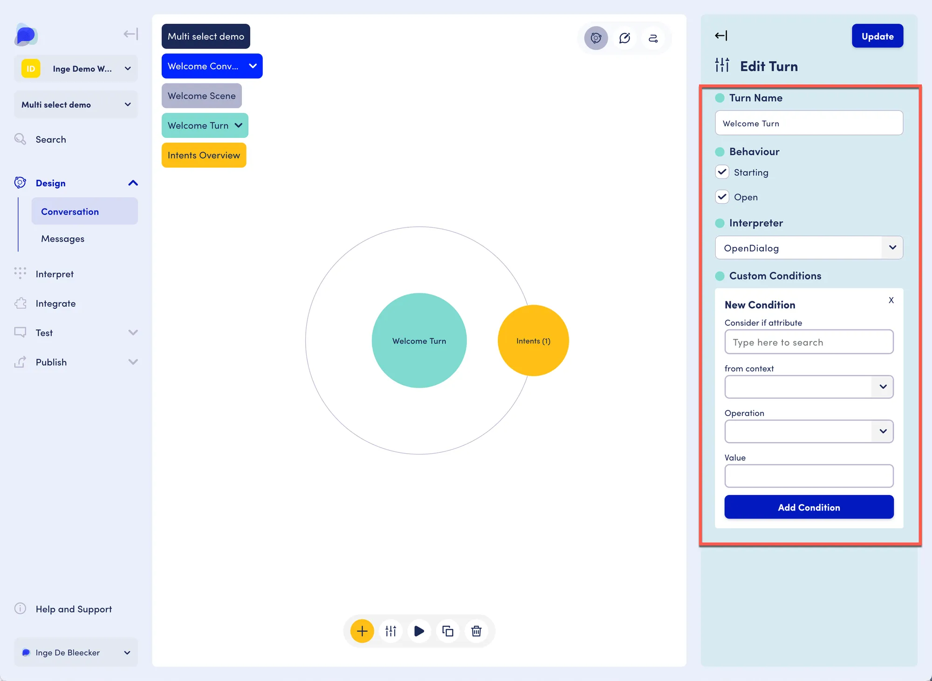The width and height of the screenshot is (932, 681).
Task: Click the Test chat icon
Action: tap(20, 333)
